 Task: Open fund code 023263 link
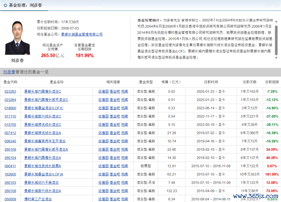(x=10, y=91)
